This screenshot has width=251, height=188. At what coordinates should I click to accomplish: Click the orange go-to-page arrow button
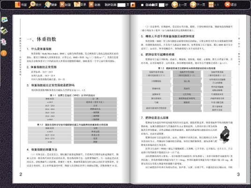[x=133, y=5]
